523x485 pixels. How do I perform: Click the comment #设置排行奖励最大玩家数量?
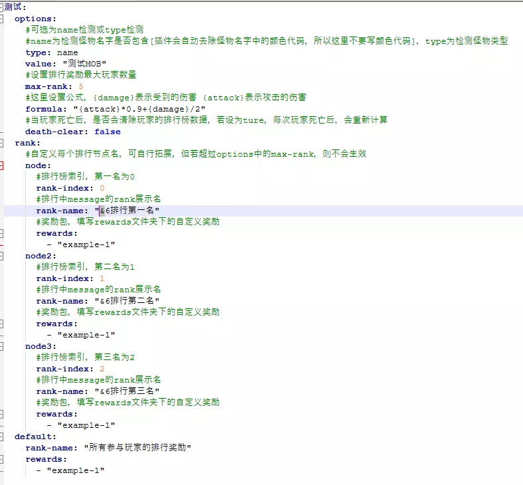[81, 75]
